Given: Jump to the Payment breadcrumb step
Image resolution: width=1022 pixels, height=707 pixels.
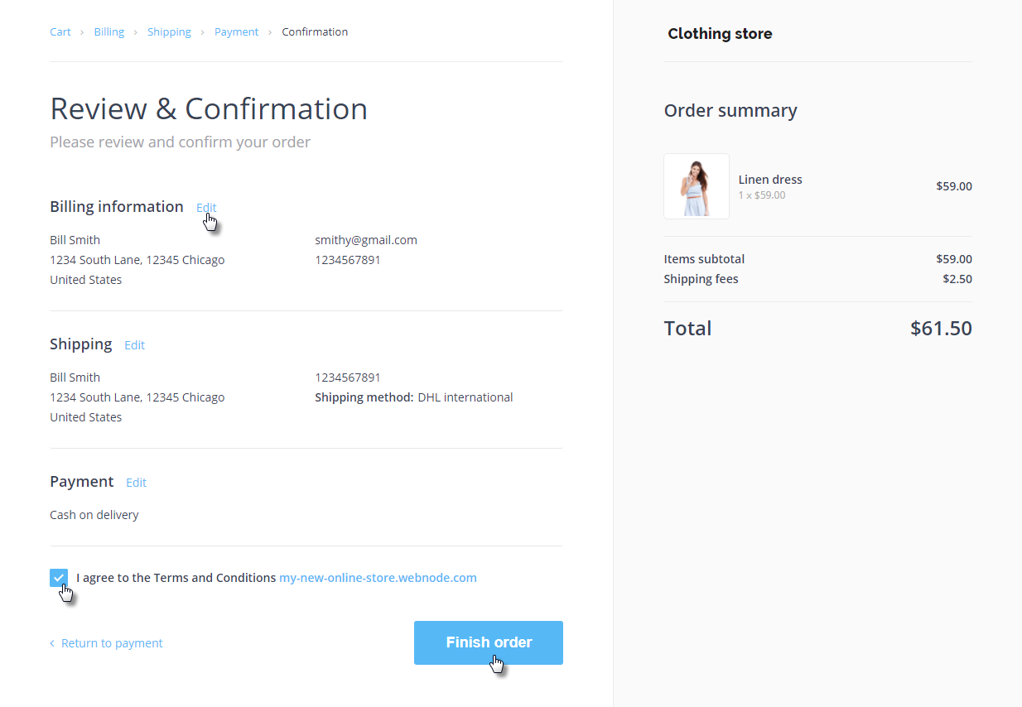Looking at the screenshot, I should click(x=236, y=32).
